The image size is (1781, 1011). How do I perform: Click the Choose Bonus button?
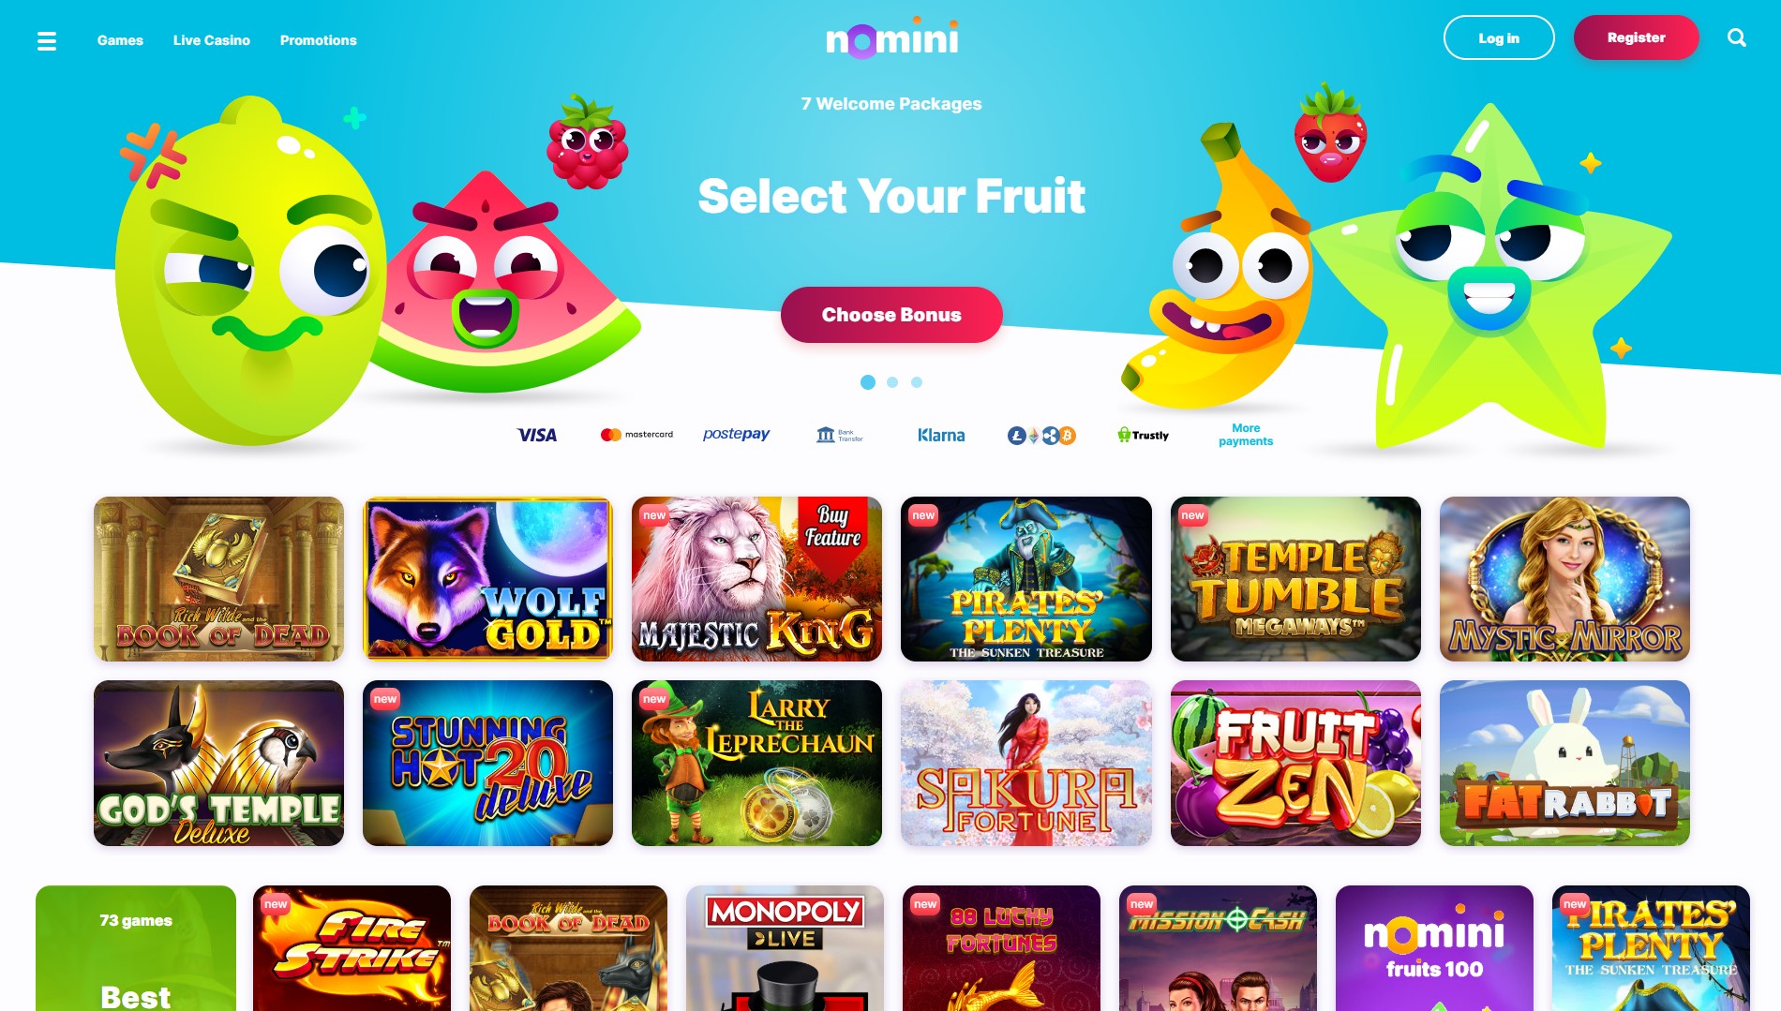[891, 315]
